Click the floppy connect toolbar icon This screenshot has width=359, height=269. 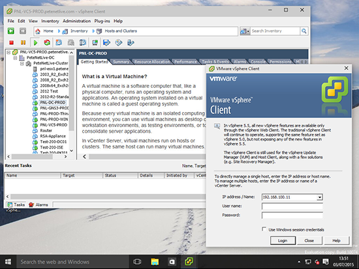[106, 42]
